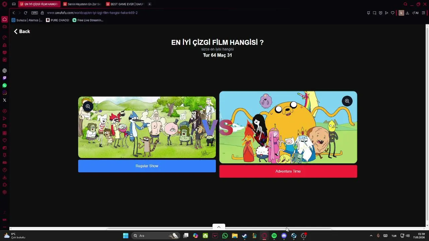Open the ad blocker shield icon
Viewport: 429px width, 241px height.
(380, 13)
